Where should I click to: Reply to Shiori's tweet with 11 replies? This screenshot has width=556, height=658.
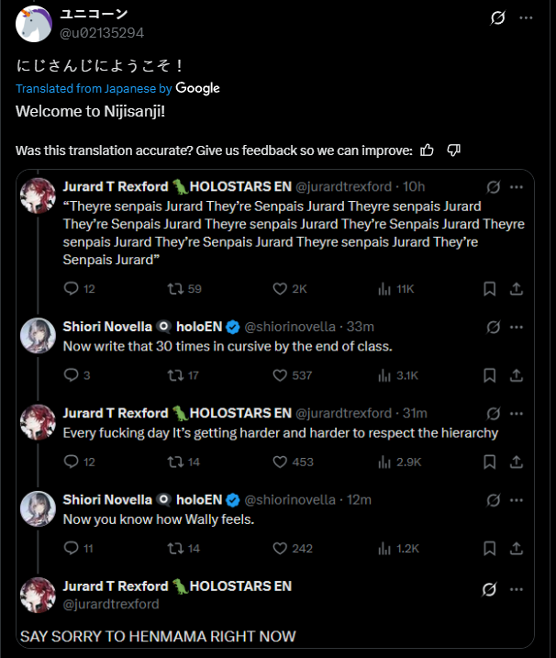72,548
